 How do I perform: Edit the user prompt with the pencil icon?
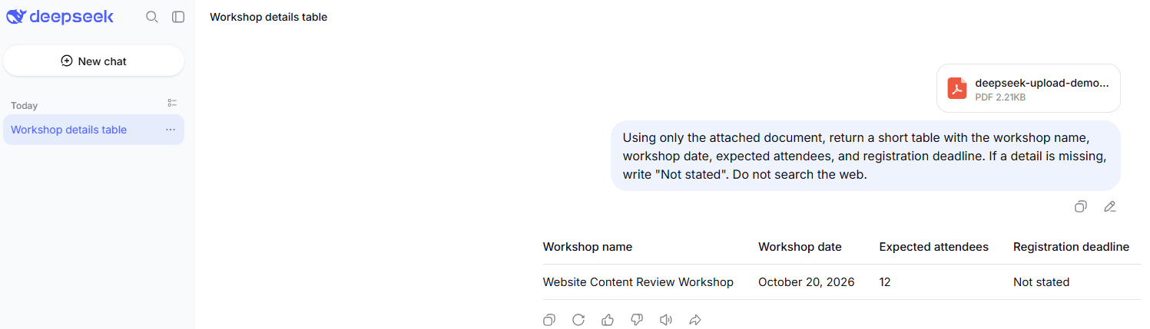pos(1109,206)
